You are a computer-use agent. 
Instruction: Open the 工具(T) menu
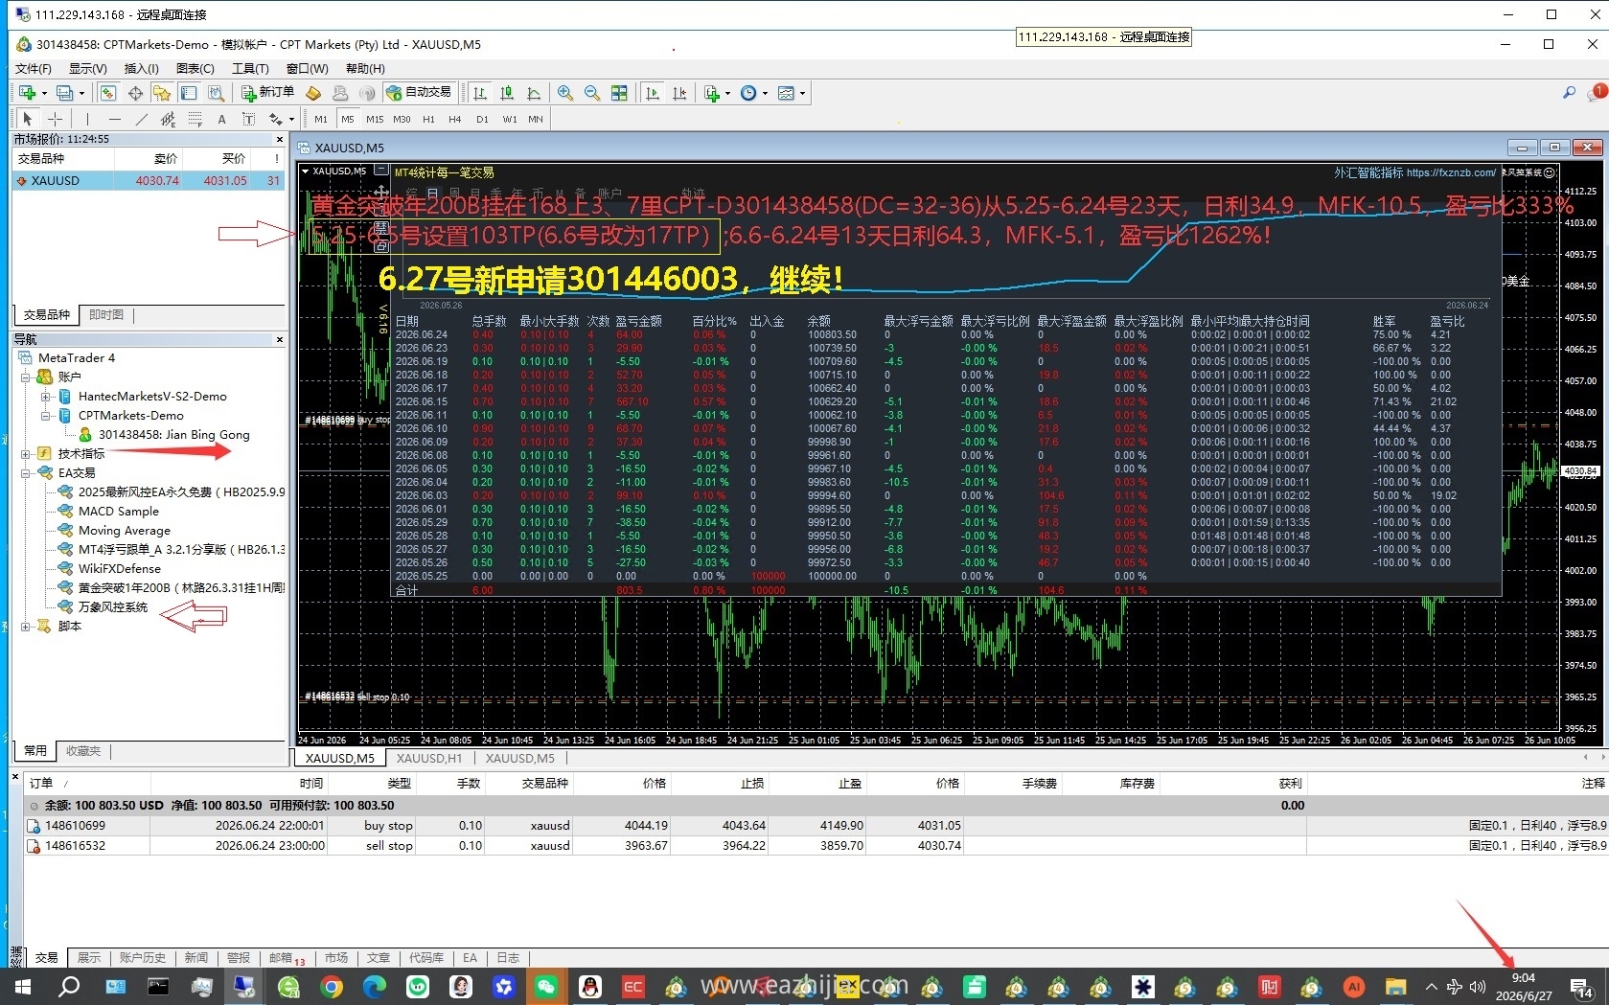pos(250,69)
